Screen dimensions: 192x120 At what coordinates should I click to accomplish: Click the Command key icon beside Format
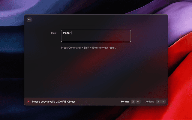pyautogui.click(x=133, y=102)
